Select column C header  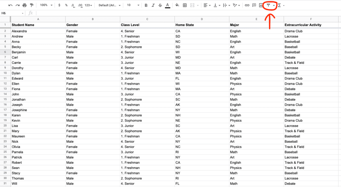tap(147, 19)
